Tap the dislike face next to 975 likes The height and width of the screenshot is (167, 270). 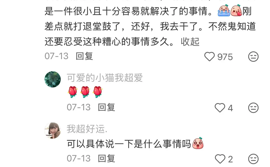pyautogui.click(x=253, y=56)
